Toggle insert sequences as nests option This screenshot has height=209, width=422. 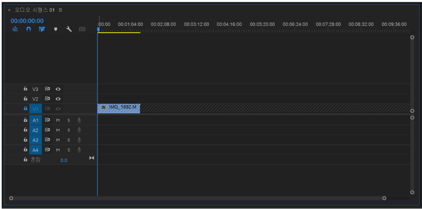[15, 29]
